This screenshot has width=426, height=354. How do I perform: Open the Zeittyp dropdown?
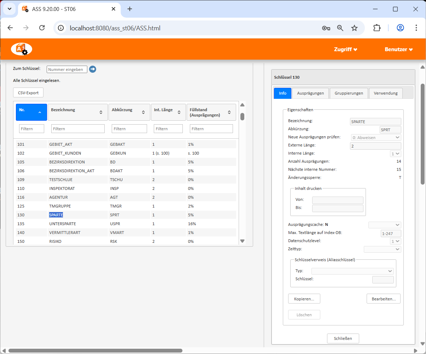tap(383, 249)
